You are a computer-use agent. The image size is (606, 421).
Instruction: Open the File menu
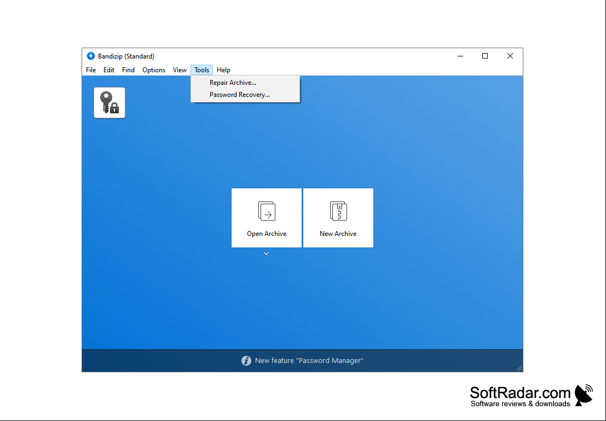click(x=91, y=70)
